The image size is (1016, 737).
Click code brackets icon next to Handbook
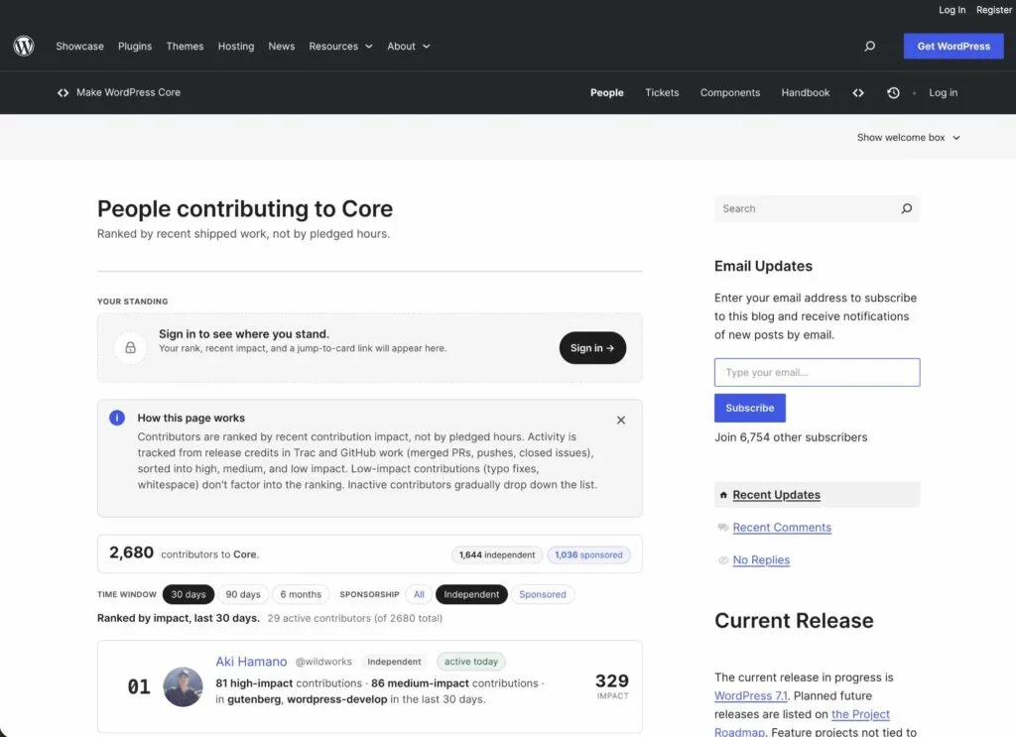[858, 92]
